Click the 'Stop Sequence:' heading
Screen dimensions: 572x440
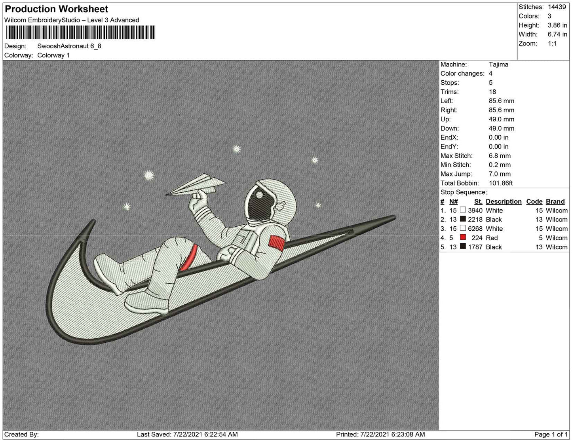tap(464, 192)
